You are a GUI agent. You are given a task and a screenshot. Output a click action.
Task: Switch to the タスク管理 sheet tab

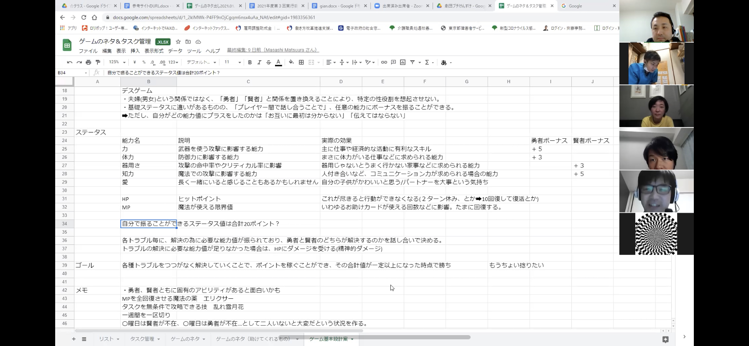coord(142,339)
